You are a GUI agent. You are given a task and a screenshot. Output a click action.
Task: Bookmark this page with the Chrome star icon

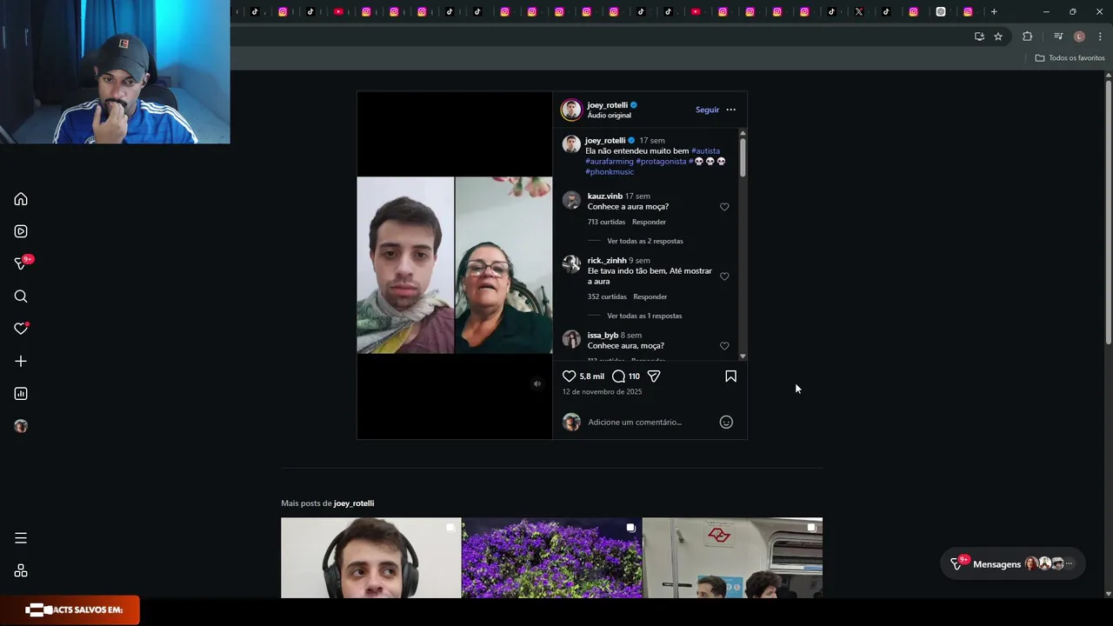coord(998,37)
